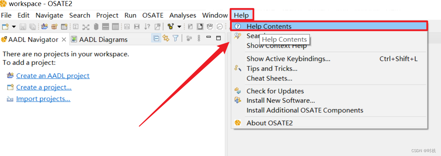This screenshot has height=156, width=441.
Task: Click the highlighted document toolbar icon
Action: 200,27
